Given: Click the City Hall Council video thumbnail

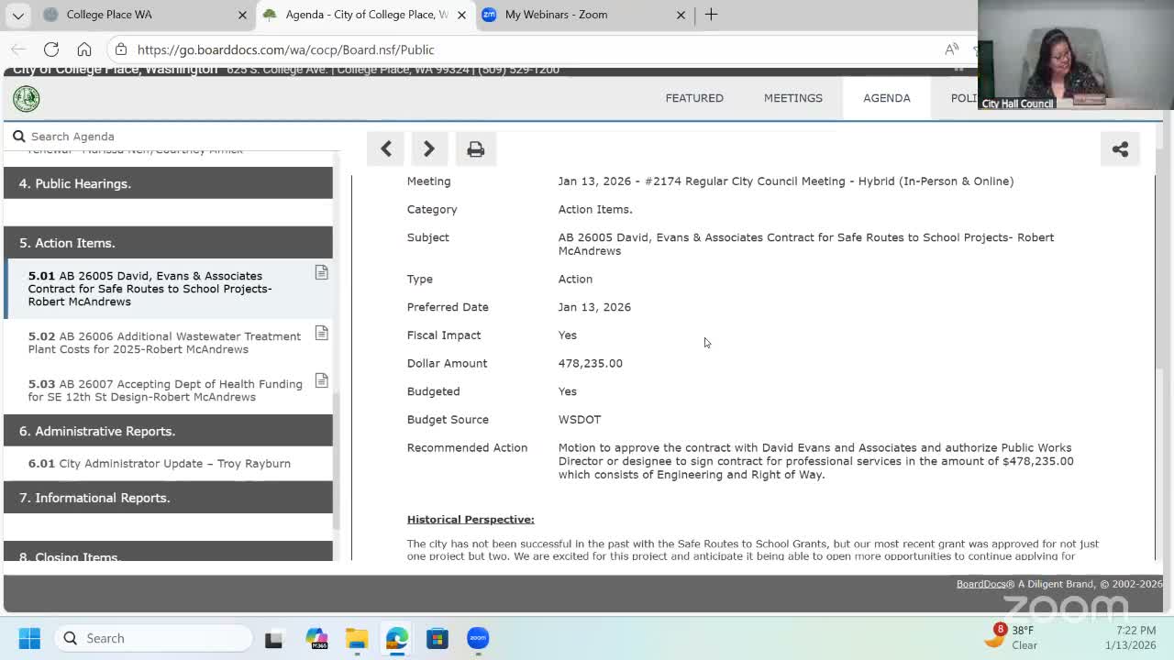Looking at the screenshot, I should (x=1075, y=55).
